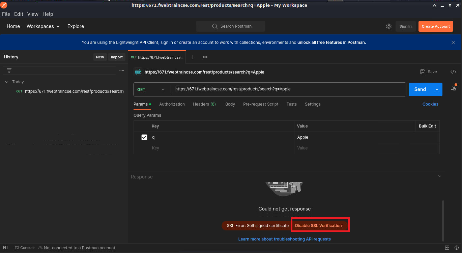Open the tab overflow options ellipsis

click(x=205, y=57)
